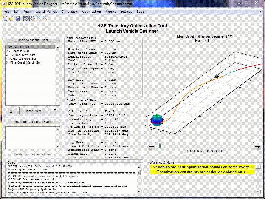Click the Output log scrollbar down arrow
This screenshot has height=199, width=265.
(139, 192)
